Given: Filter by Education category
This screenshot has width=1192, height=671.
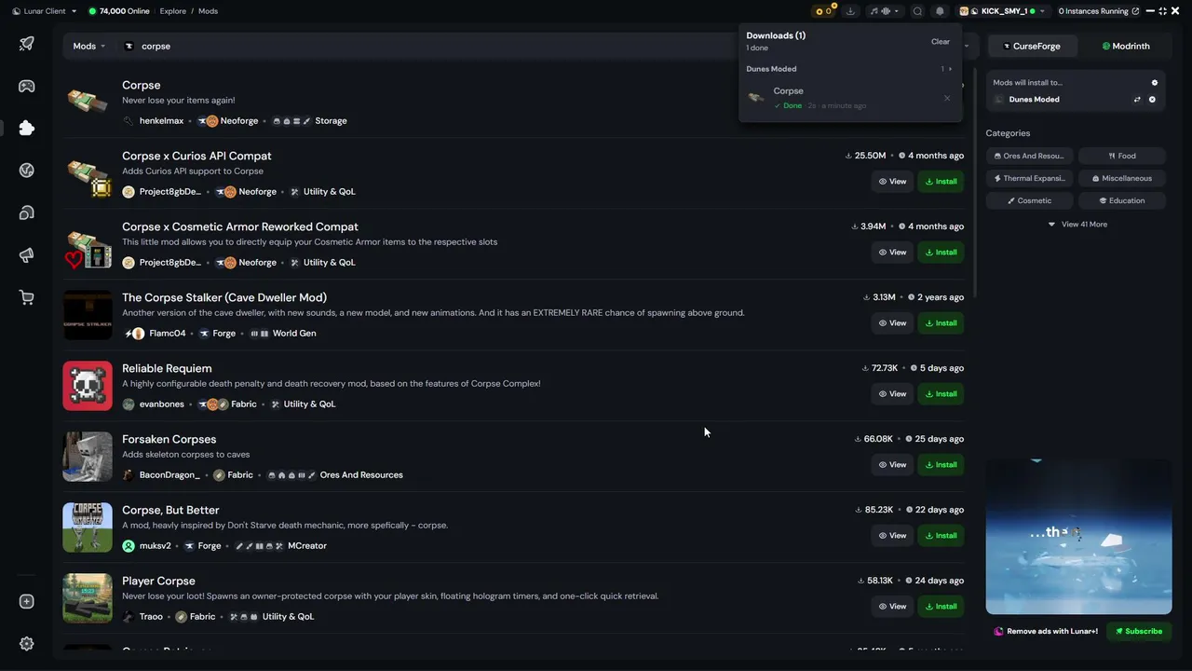Looking at the screenshot, I should point(1122,200).
